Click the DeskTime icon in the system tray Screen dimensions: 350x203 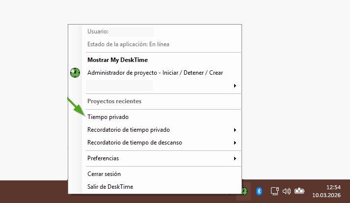[x=244, y=191]
